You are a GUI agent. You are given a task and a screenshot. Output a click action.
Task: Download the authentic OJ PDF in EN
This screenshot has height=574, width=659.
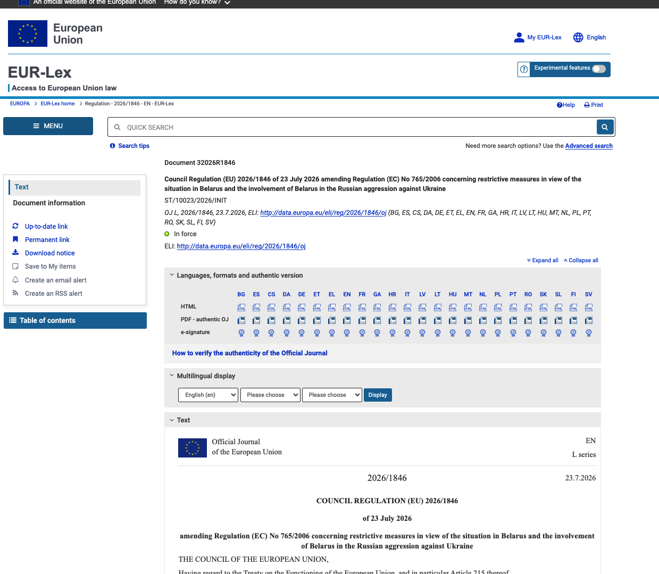tap(347, 320)
